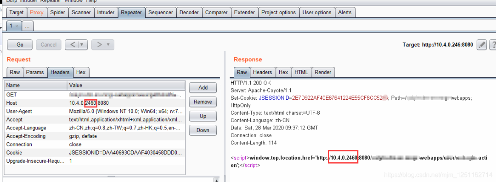Select the request Raw tab

click(x=15, y=72)
